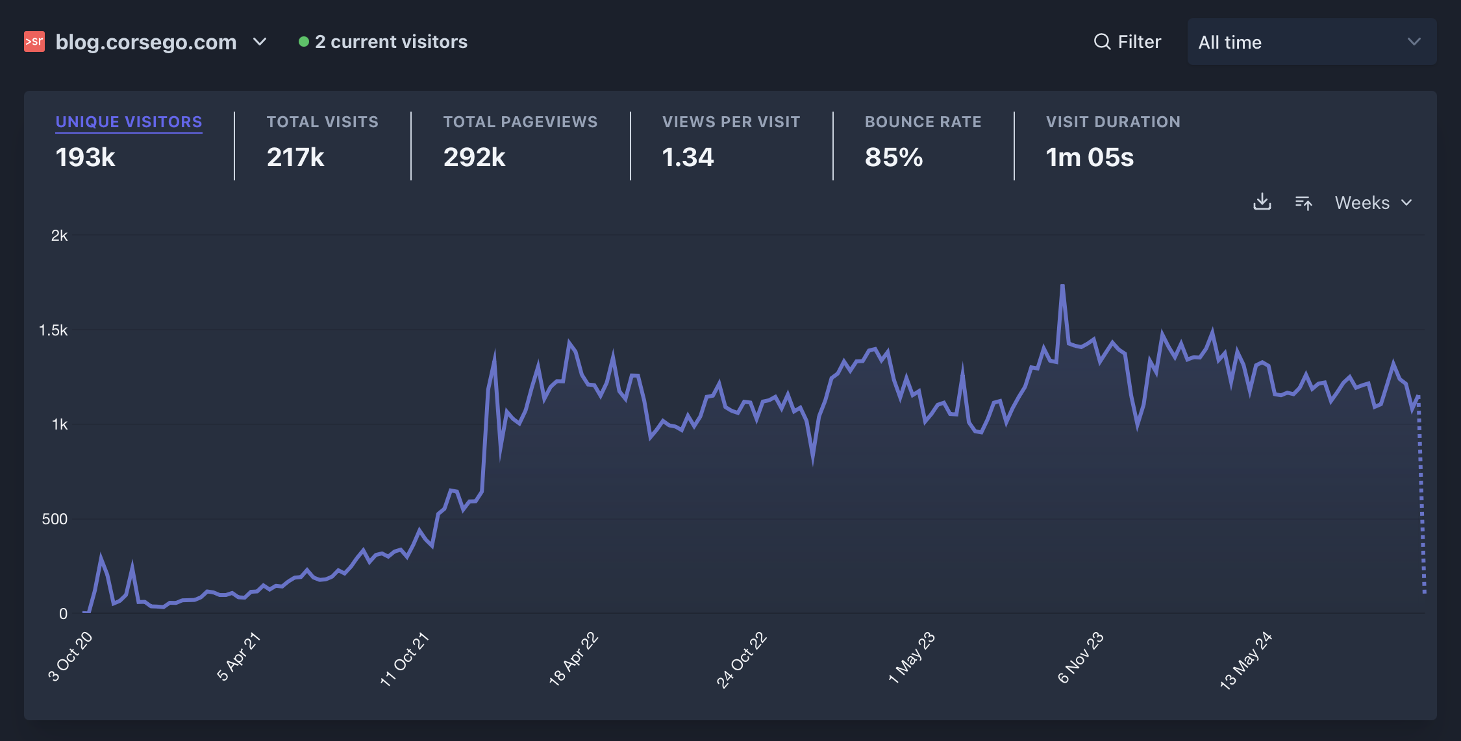Click the 11 Oct 21 axis label

[404, 659]
